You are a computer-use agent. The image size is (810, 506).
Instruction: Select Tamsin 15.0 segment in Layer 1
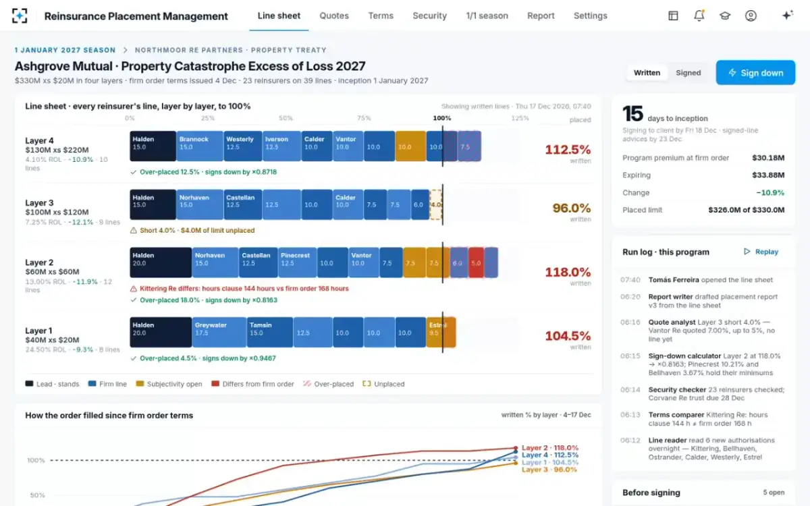(x=270, y=332)
